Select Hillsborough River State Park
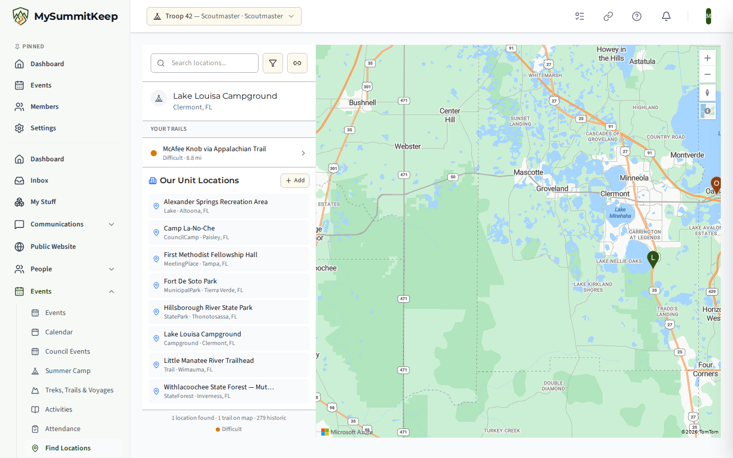733x458 pixels. tap(229, 312)
